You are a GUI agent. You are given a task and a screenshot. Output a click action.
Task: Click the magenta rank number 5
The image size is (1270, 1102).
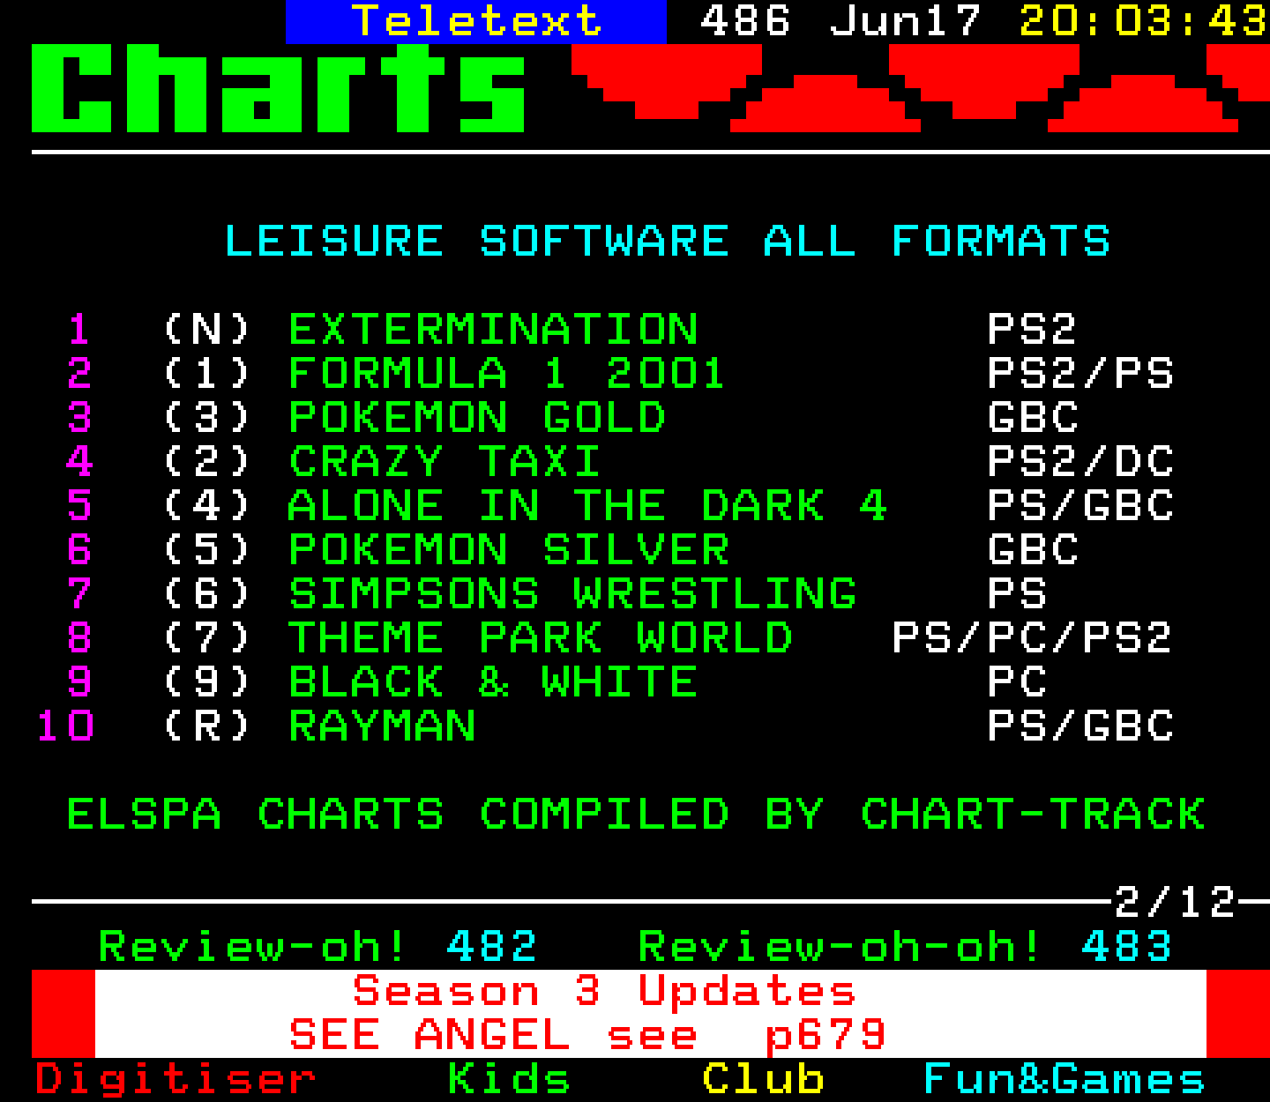click(x=78, y=506)
